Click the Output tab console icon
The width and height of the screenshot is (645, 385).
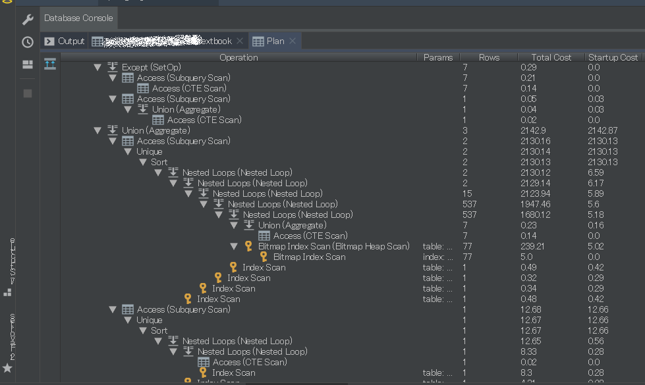point(49,41)
